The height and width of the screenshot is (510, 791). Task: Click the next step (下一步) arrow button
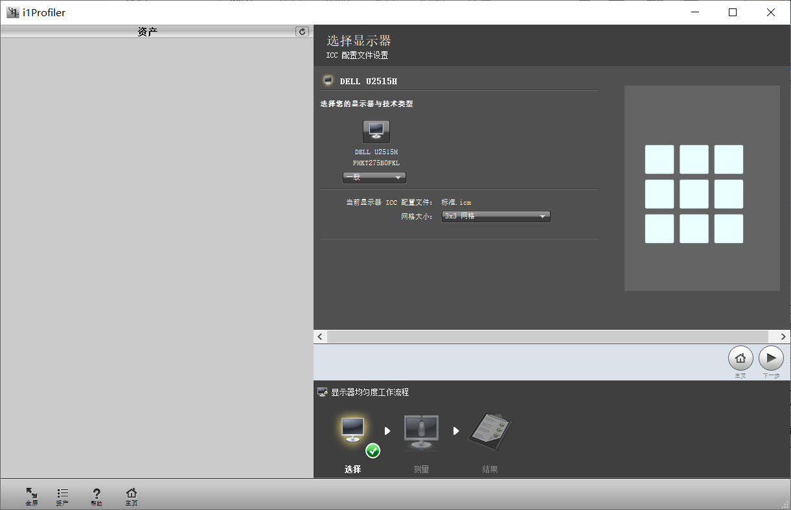[771, 358]
